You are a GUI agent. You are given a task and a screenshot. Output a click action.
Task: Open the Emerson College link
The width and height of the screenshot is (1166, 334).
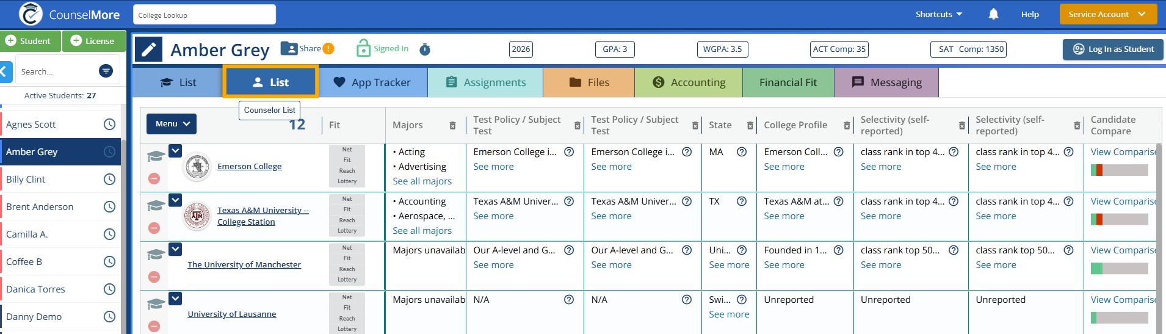click(x=250, y=166)
